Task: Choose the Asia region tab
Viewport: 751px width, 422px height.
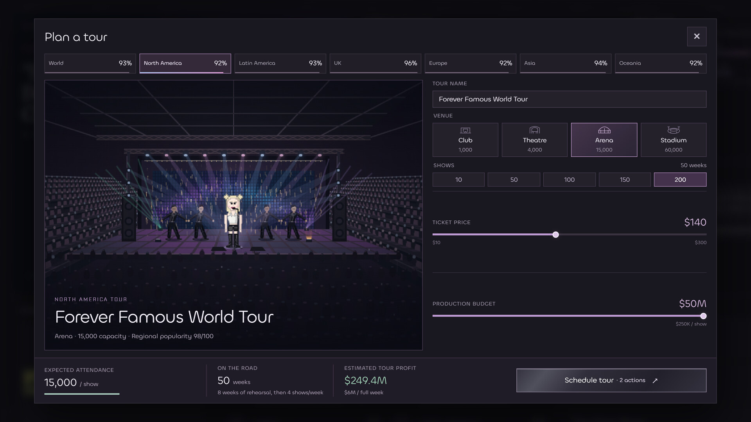Action: tap(566, 63)
